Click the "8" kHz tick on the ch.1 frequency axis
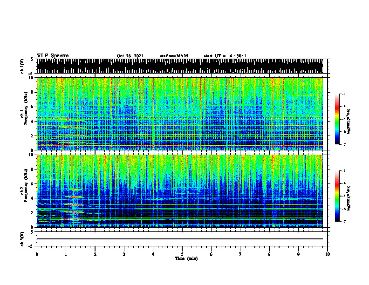 pos(32,92)
